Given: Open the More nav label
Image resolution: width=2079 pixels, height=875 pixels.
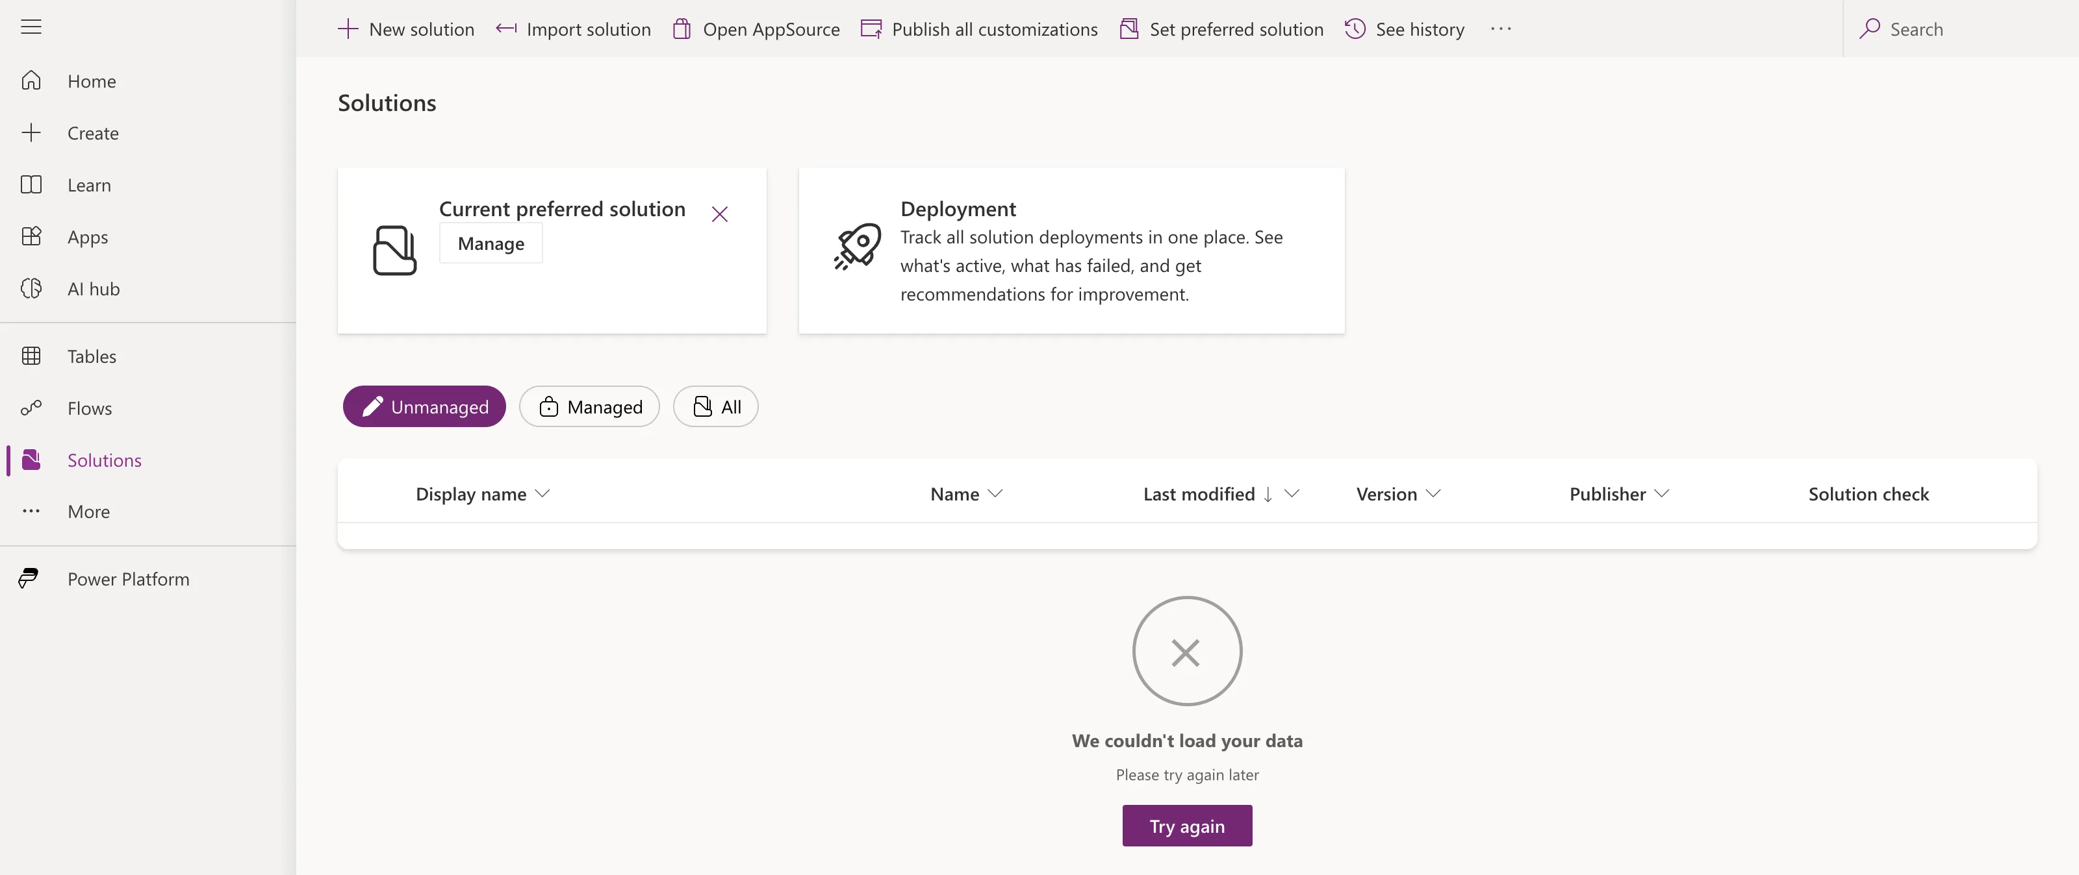Looking at the screenshot, I should point(89,511).
